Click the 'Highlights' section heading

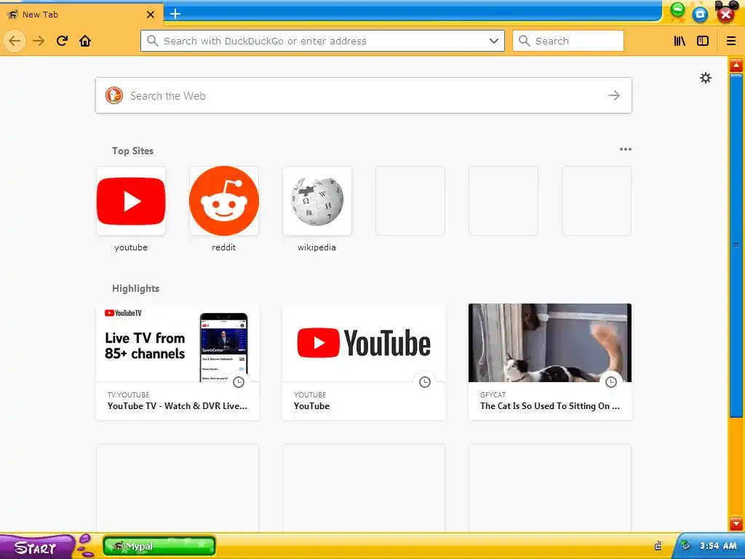(135, 288)
